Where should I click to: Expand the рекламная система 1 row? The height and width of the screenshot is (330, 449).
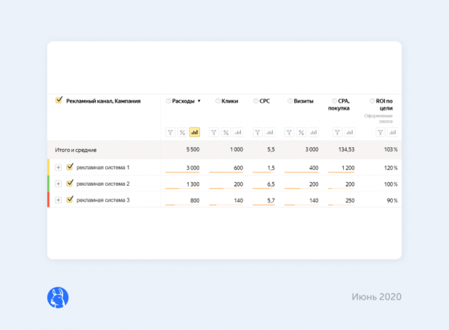tap(58, 168)
